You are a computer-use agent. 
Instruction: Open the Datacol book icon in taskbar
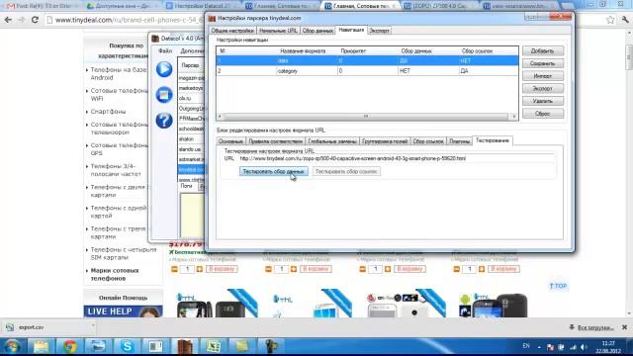(185, 346)
